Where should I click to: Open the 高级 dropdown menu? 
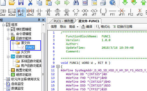click(74, 27)
